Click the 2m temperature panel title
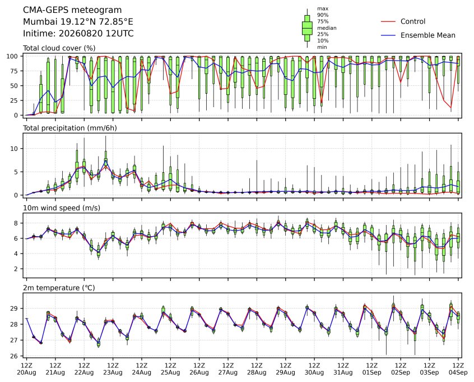This screenshot has width=474, height=382. pyautogui.click(x=59, y=288)
